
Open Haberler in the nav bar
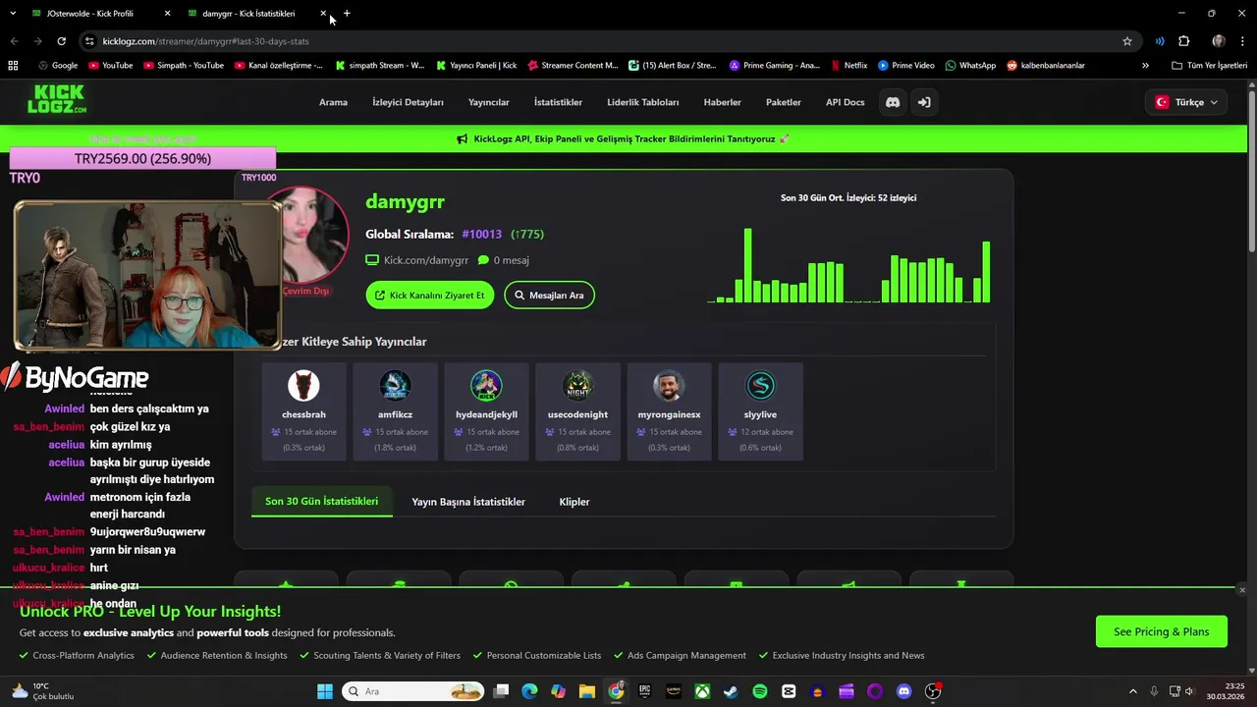(x=723, y=102)
